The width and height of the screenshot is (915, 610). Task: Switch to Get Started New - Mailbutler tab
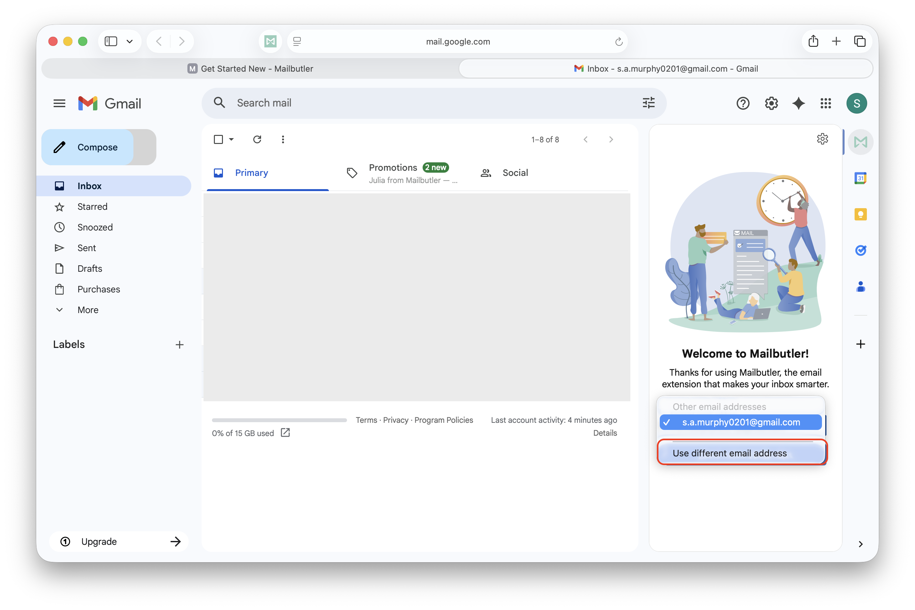tap(250, 68)
